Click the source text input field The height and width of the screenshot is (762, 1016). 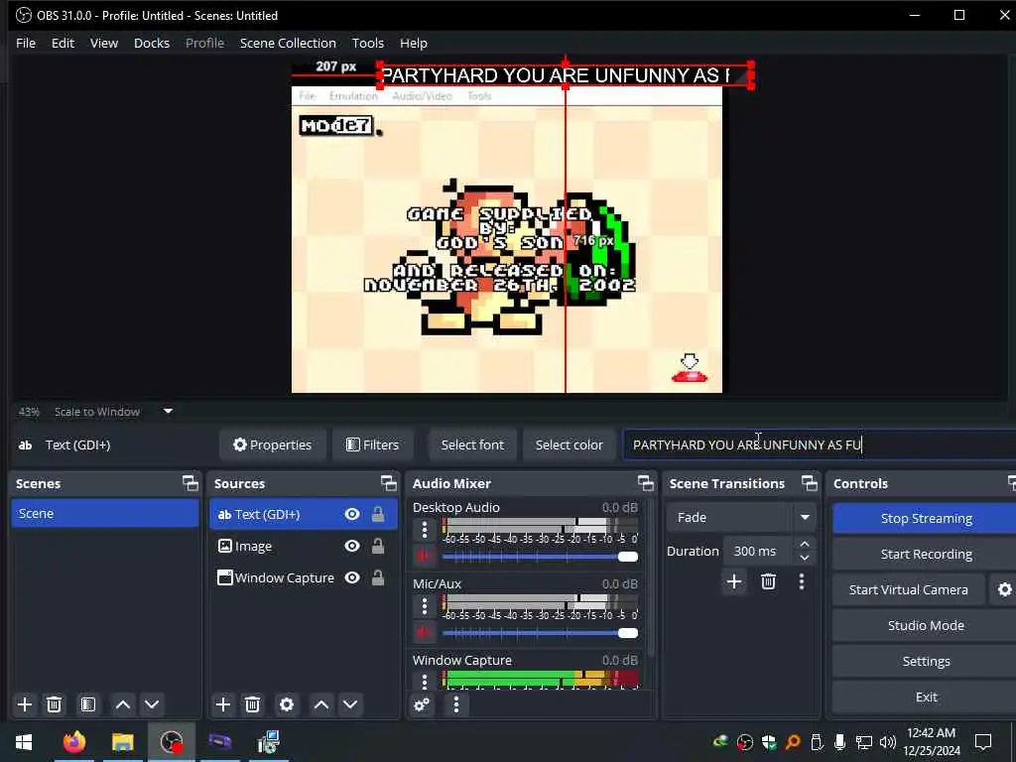(819, 444)
